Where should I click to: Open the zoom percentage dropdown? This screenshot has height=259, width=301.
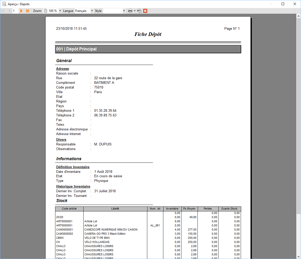pos(60,11)
